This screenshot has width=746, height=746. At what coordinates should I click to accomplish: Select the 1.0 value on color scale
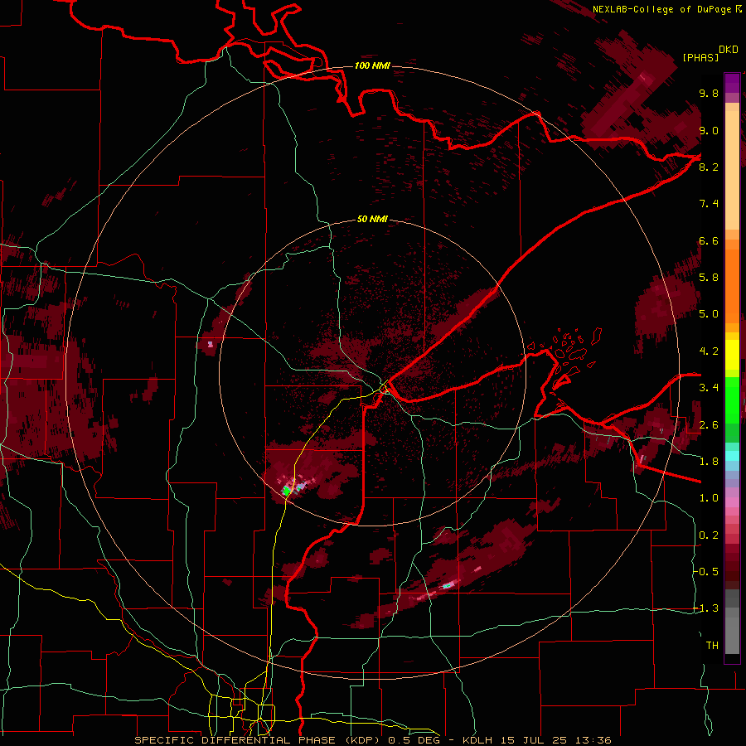tap(709, 498)
